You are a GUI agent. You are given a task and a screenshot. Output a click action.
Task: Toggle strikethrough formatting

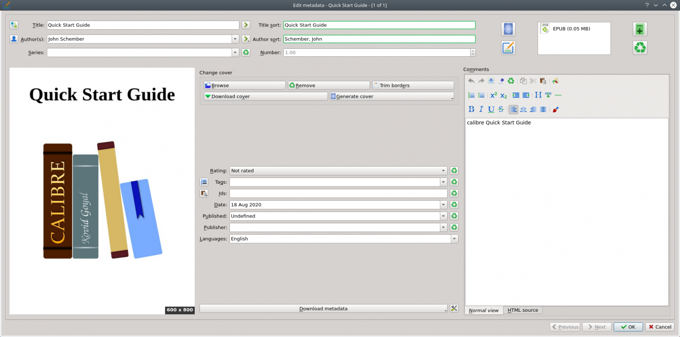tap(501, 109)
